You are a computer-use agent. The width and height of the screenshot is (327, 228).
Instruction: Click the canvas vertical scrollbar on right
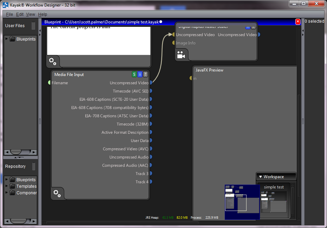[299, 146]
